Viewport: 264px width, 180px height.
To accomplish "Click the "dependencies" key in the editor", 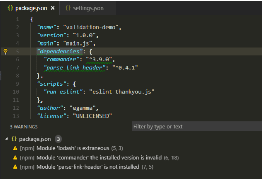I will (x=60, y=51).
